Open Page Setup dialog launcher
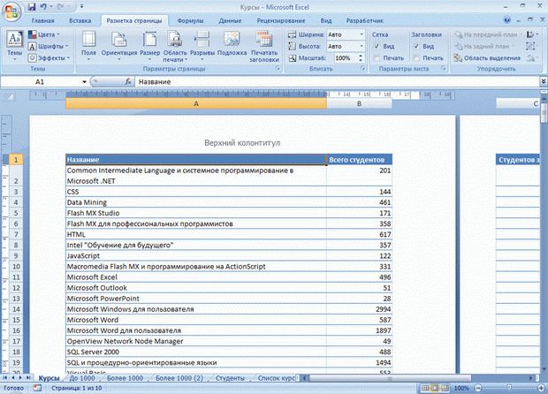 pos(278,68)
